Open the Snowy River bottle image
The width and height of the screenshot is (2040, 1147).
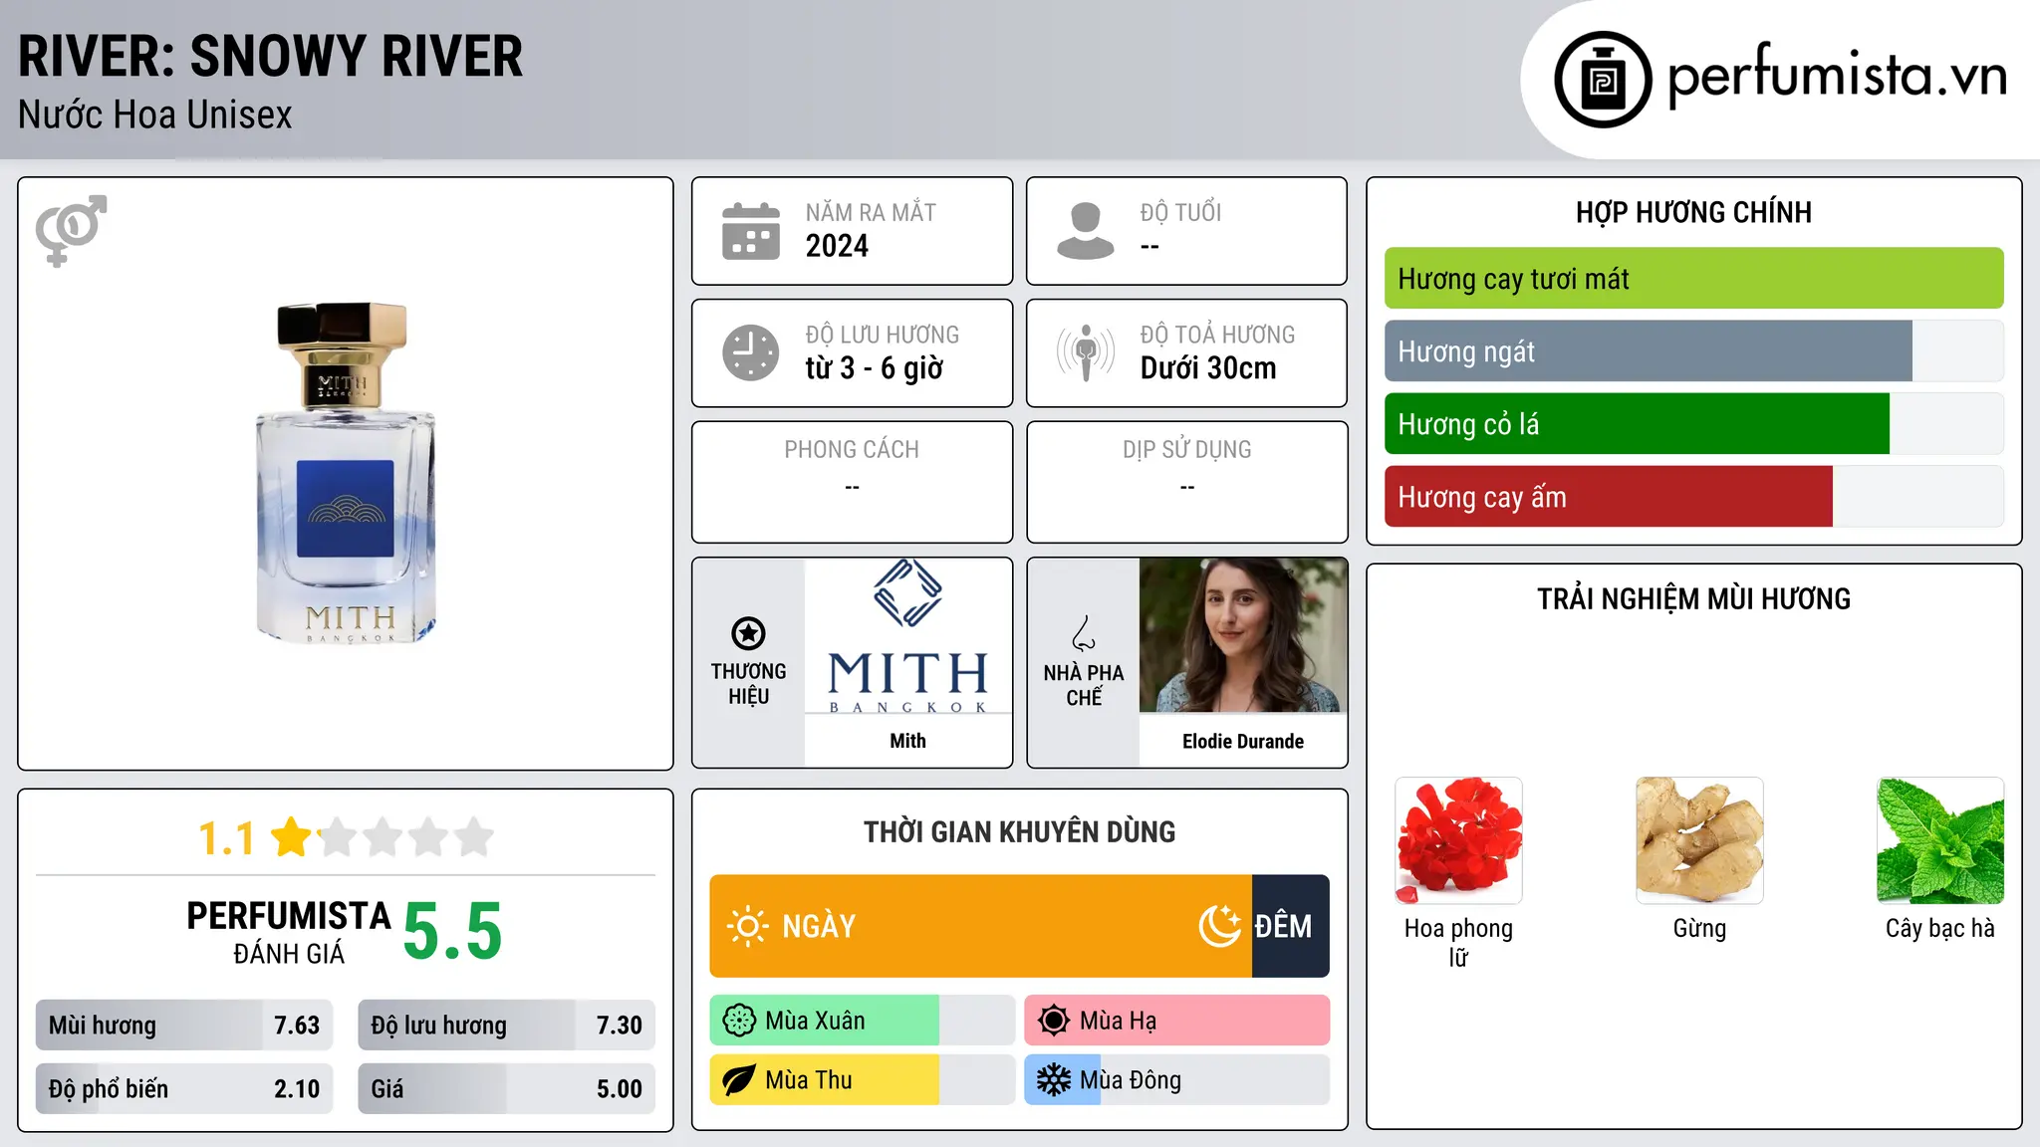pyautogui.click(x=346, y=473)
